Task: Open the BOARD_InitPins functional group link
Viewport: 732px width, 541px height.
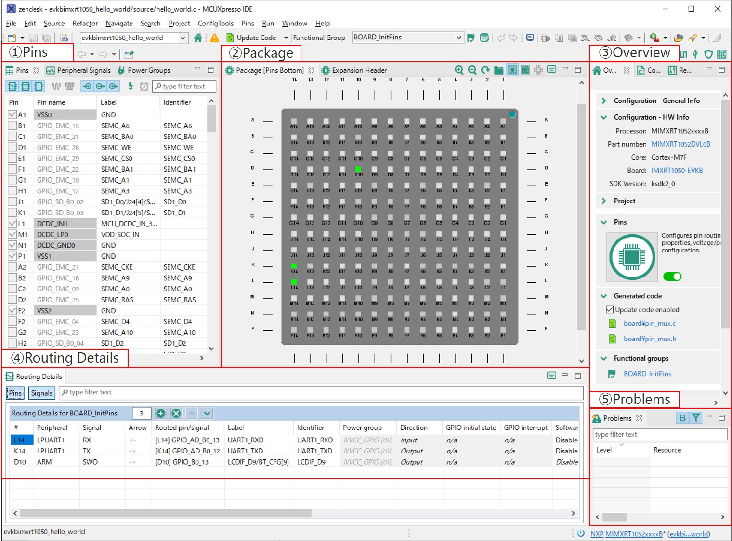Action: click(647, 374)
